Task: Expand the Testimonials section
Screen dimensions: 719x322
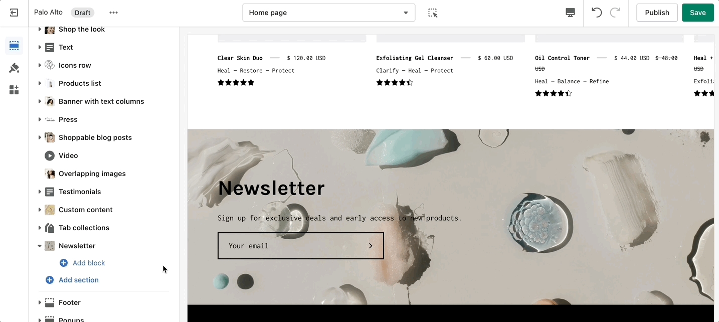Action: (x=40, y=192)
